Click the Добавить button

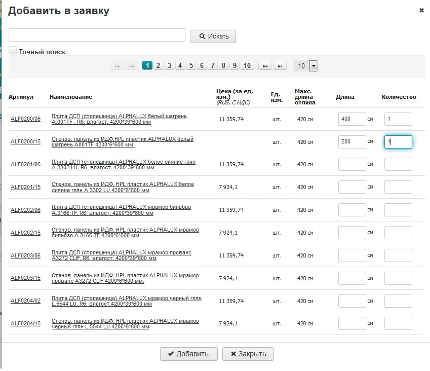click(188, 354)
